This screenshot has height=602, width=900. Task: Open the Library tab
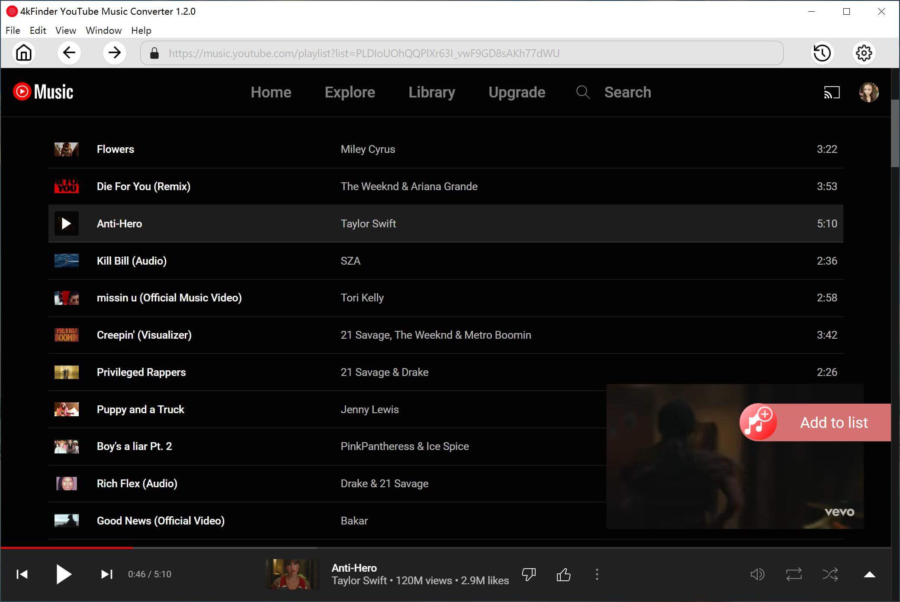(433, 92)
